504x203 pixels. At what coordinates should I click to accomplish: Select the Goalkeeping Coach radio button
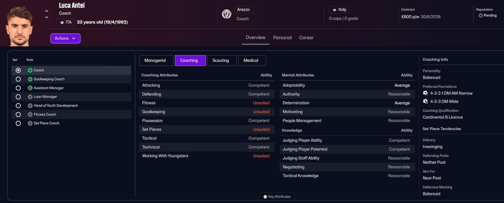point(18,79)
